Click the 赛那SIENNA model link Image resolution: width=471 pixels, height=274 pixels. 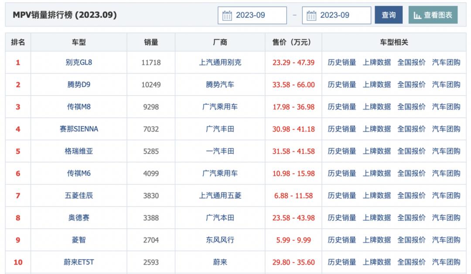(x=79, y=129)
